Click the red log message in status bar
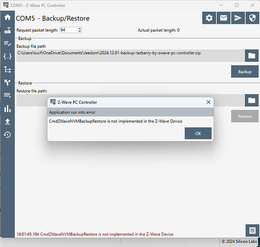 (95, 234)
